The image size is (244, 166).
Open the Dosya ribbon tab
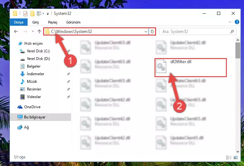pos(19,22)
